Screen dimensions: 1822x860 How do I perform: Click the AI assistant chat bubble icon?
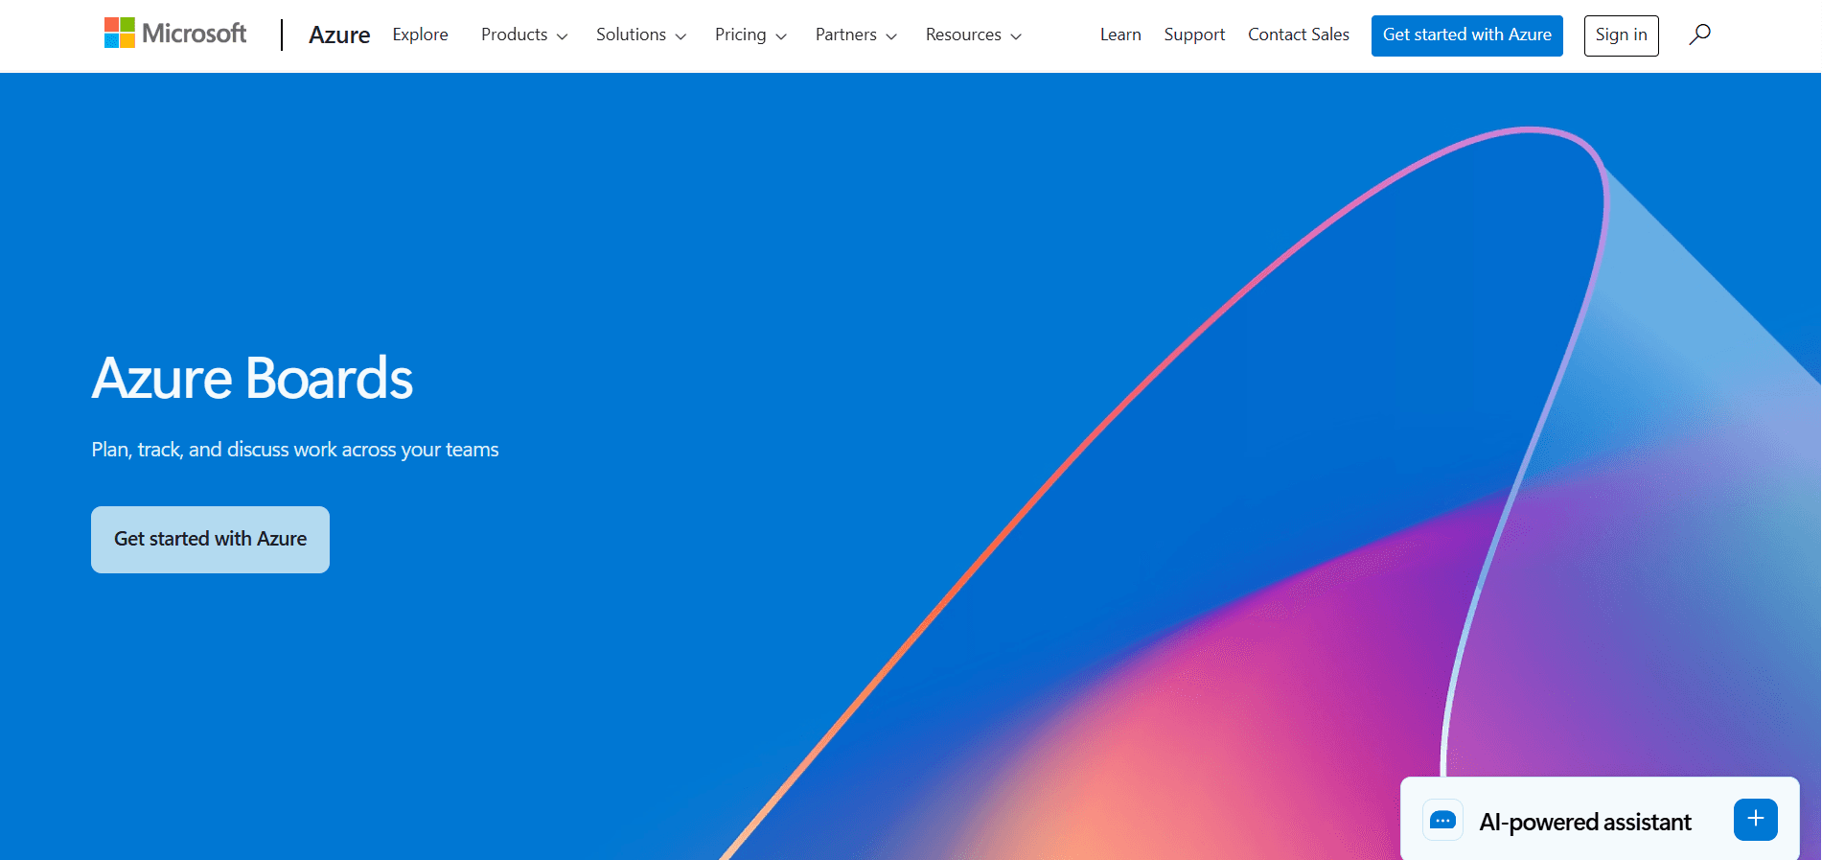click(x=1442, y=820)
